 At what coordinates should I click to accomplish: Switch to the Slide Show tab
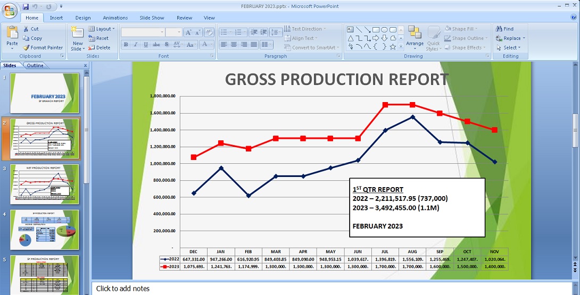click(152, 18)
